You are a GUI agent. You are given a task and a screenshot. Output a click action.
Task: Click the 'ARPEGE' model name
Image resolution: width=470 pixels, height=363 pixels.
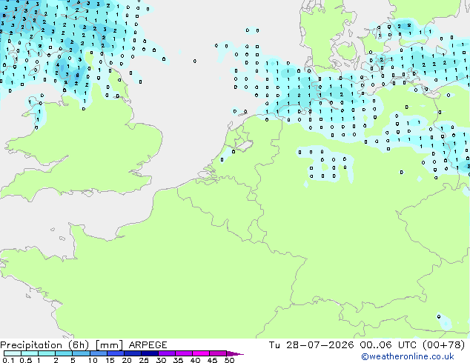[x=148, y=345]
